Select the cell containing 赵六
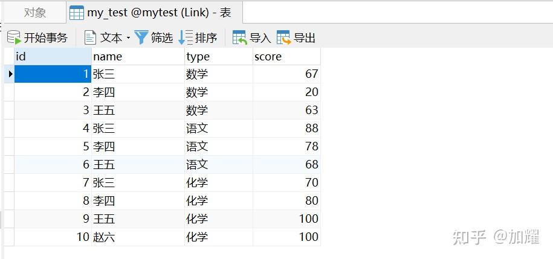553x259 pixels. 138,237
